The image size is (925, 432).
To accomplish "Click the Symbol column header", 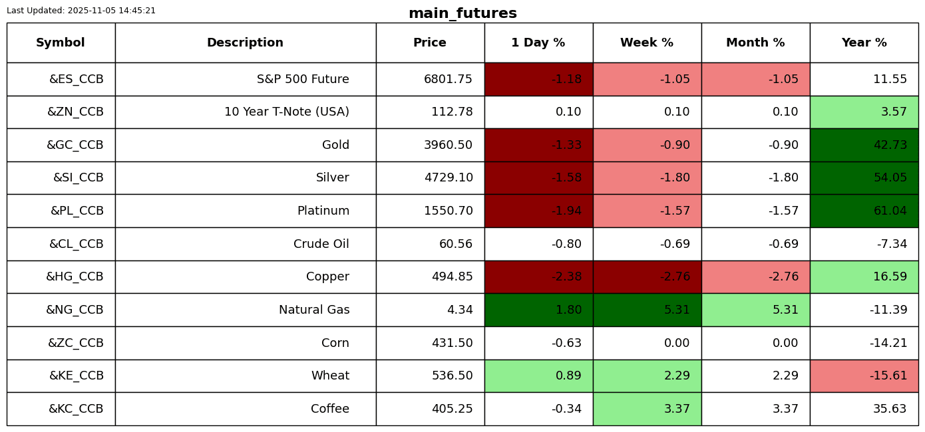I will click(61, 43).
